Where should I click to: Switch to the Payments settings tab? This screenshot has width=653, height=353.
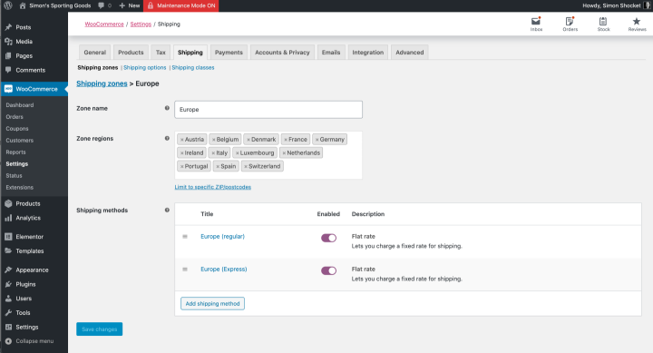tap(229, 53)
